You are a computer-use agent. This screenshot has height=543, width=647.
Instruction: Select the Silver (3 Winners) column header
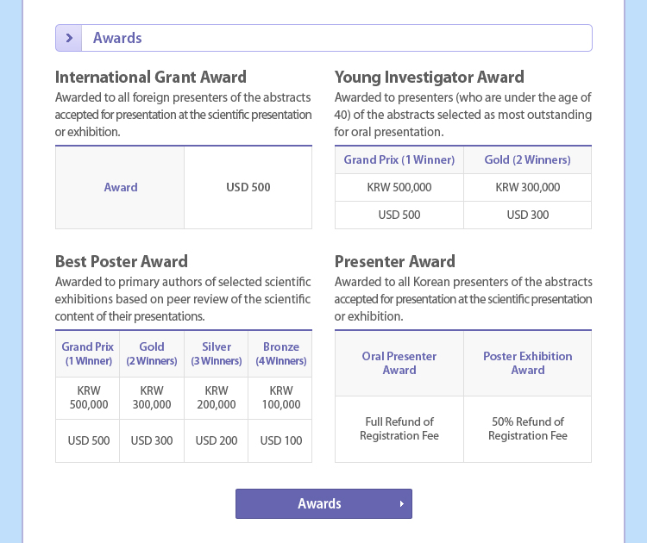coord(217,353)
